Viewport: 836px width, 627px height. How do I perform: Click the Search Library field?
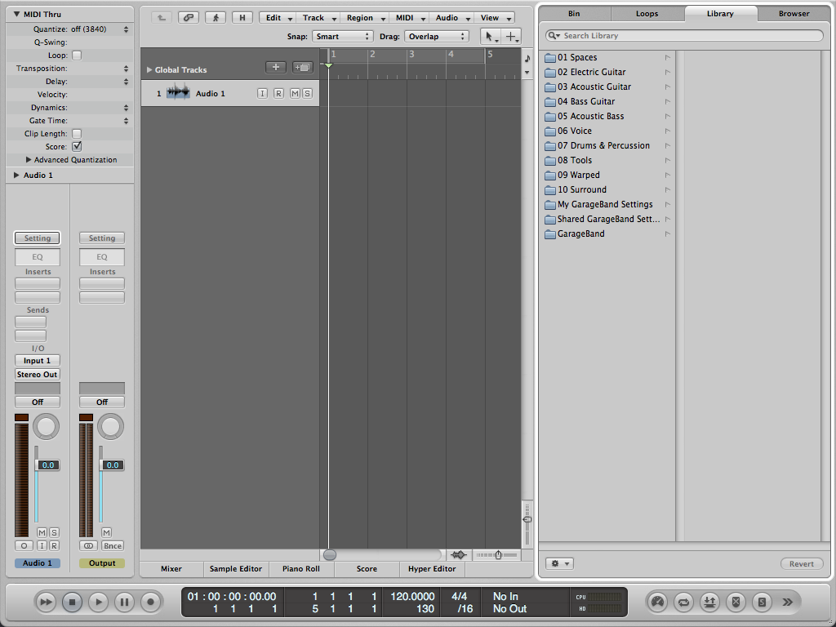click(x=686, y=36)
